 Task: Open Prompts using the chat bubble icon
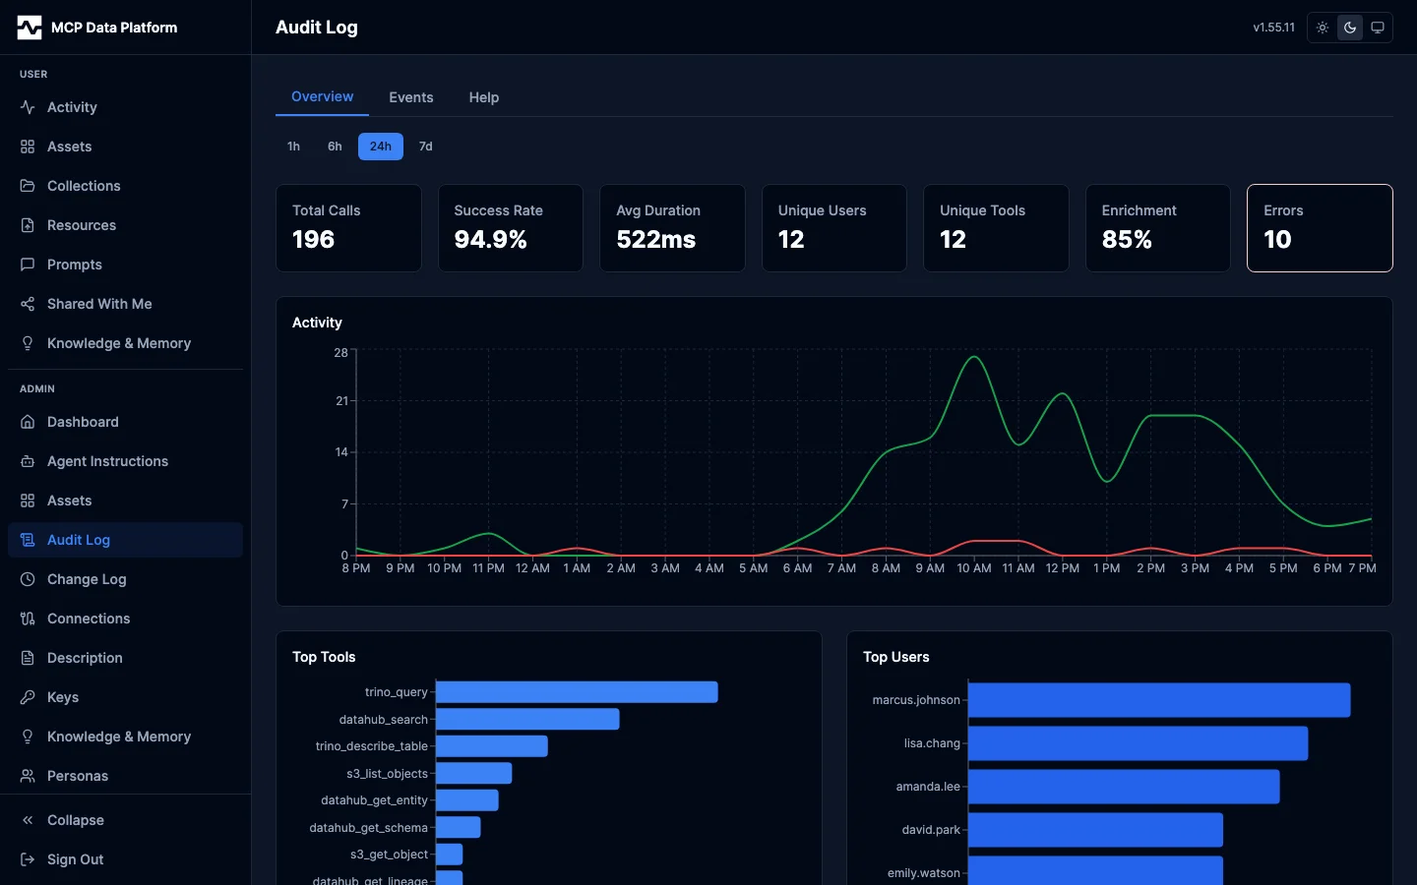[28, 265]
